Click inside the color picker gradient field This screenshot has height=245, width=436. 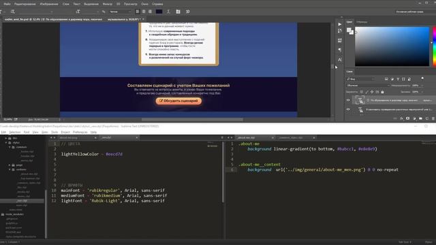click(392, 46)
